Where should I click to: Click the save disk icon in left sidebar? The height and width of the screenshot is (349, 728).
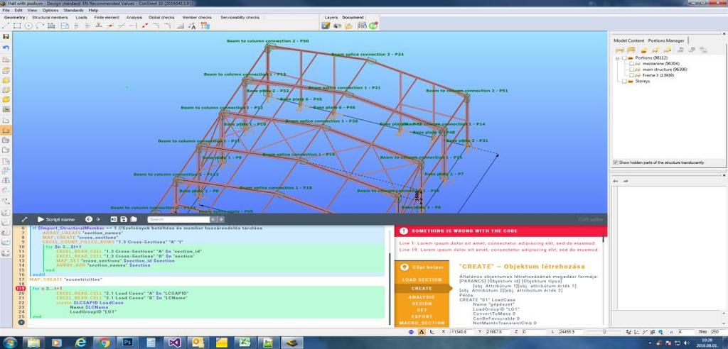point(6,37)
